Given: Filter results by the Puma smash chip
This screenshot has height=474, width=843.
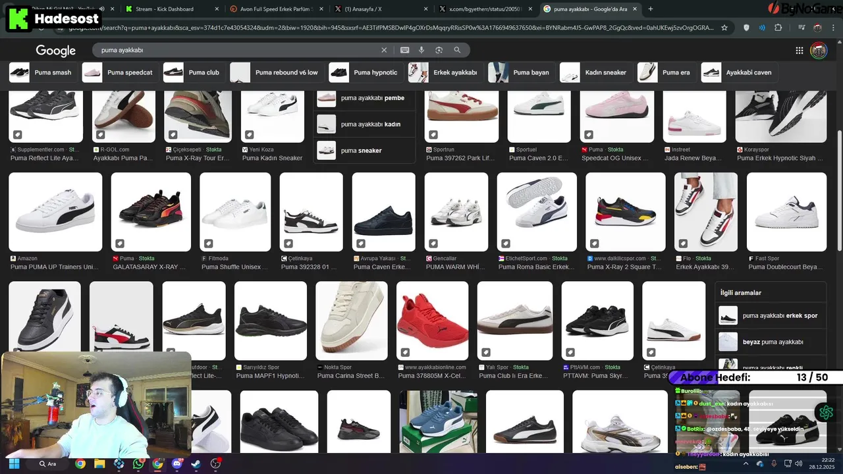Looking at the screenshot, I should point(41,72).
